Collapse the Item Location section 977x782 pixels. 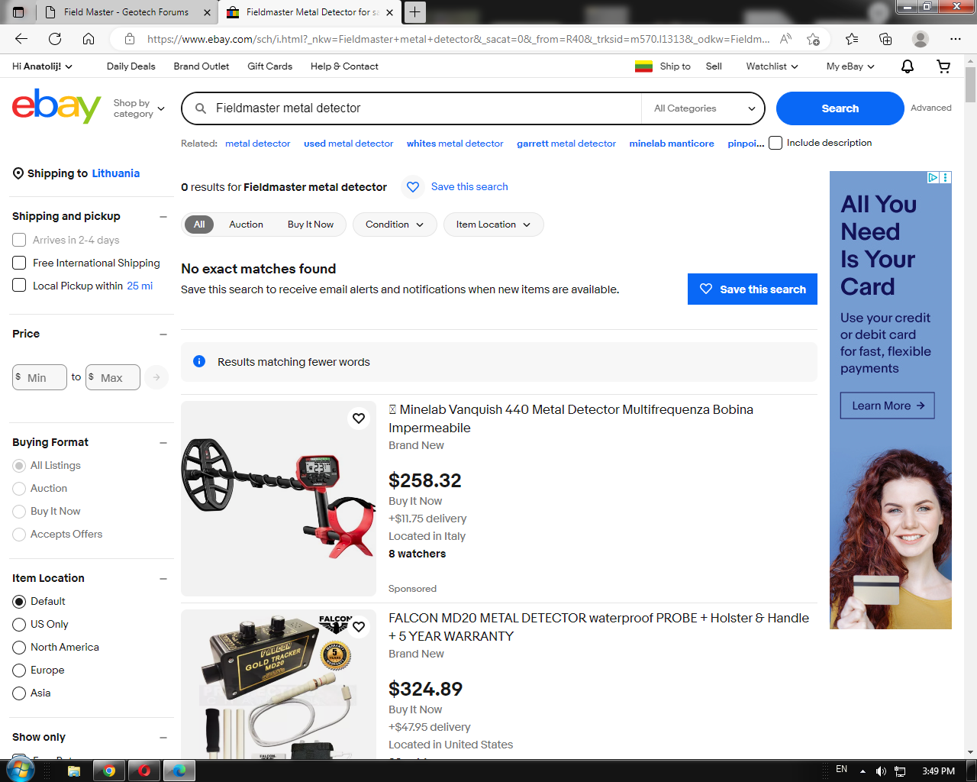pos(163,579)
